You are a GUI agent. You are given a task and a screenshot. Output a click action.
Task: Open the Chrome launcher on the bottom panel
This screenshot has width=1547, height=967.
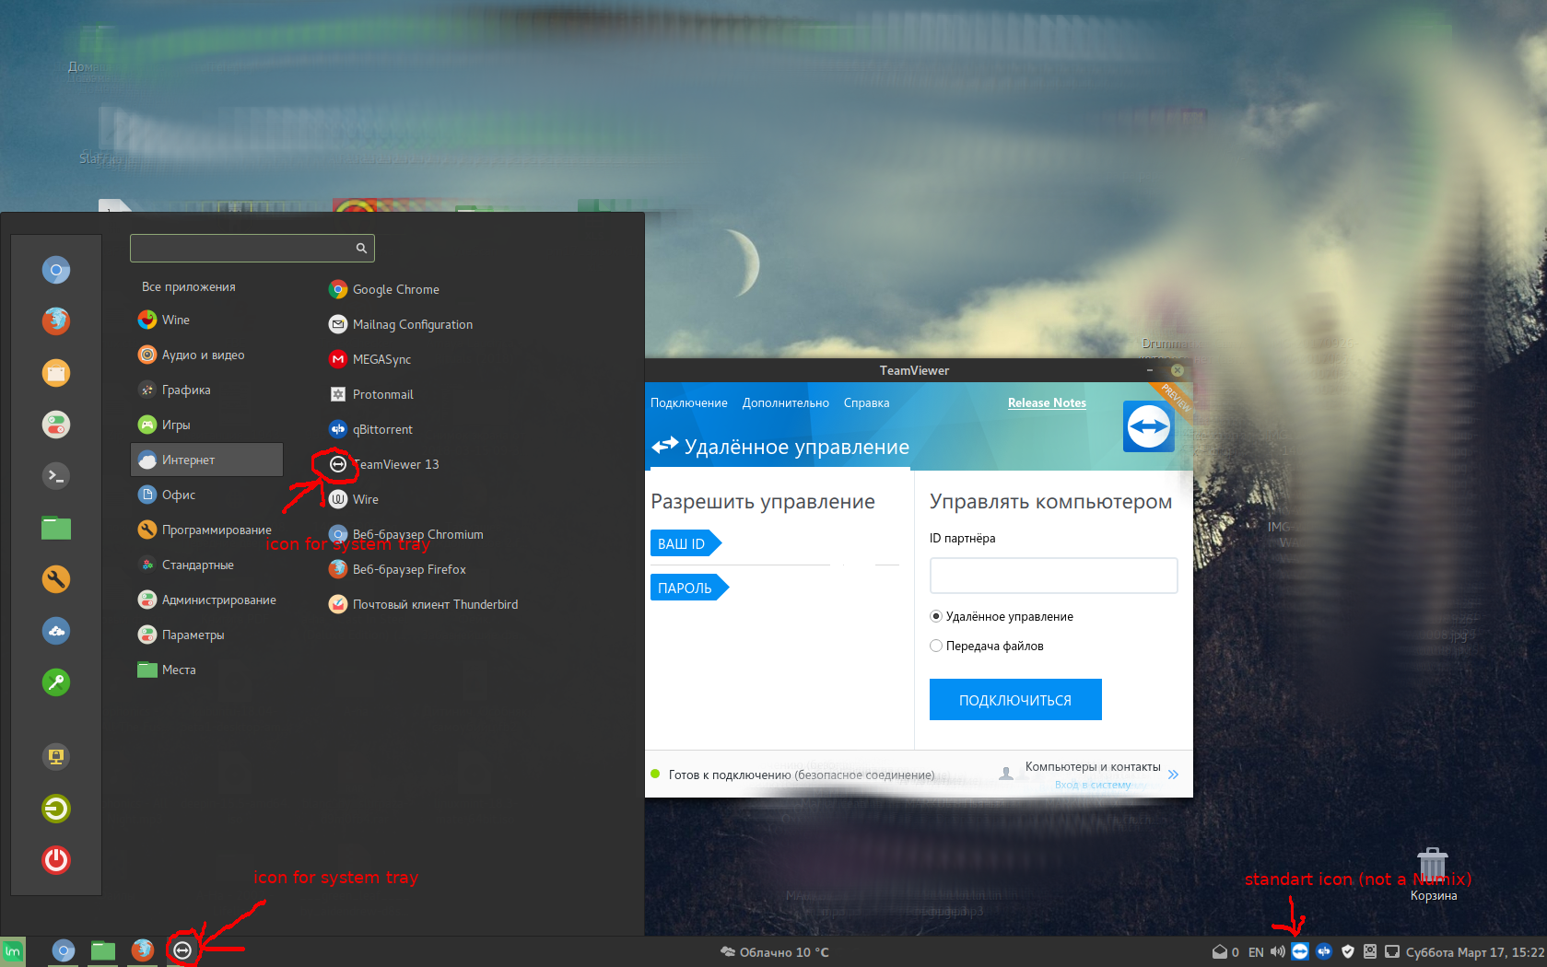(x=64, y=951)
